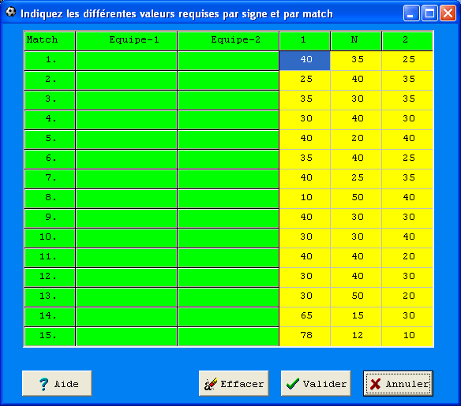Click the row label for match 7
The width and height of the screenshot is (461, 406).
(50, 179)
